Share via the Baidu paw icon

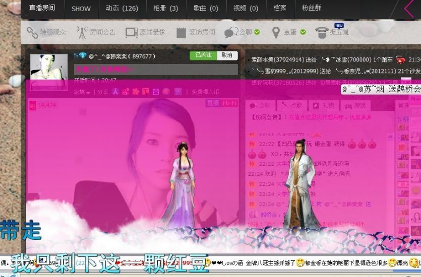click(x=156, y=92)
